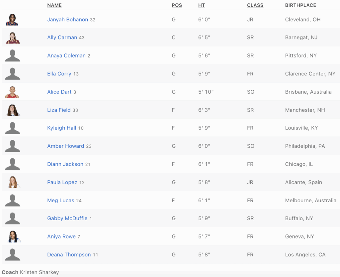Click placeholder avatar beside Deana Thompson
340x277 pixels.
(x=13, y=255)
